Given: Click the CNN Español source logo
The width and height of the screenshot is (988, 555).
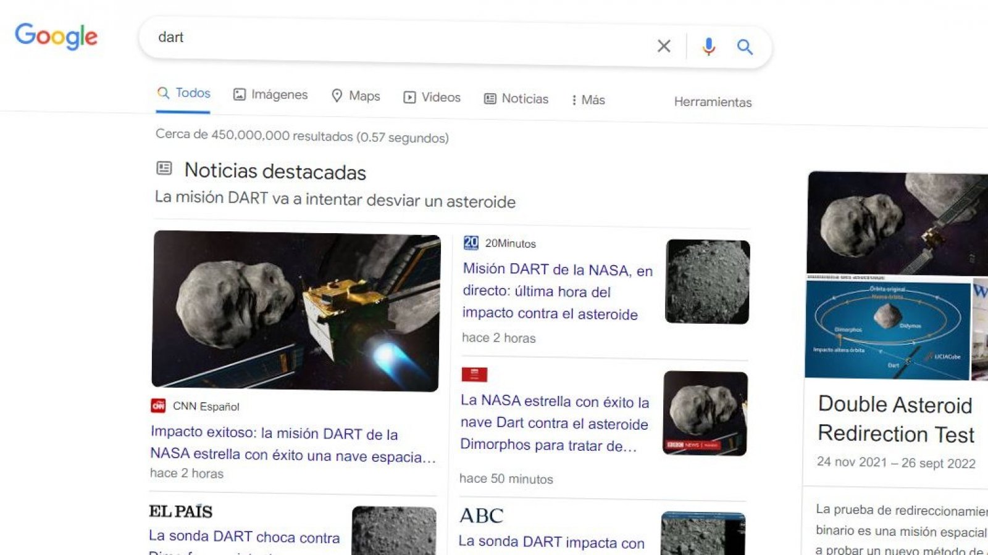Looking at the screenshot, I should tap(158, 405).
